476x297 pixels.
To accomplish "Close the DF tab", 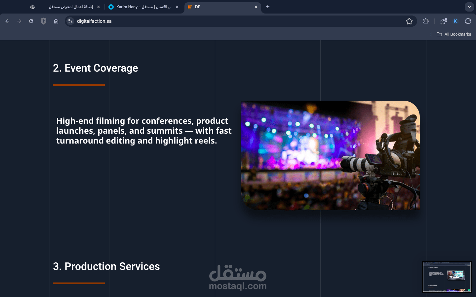I will [256, 7].
